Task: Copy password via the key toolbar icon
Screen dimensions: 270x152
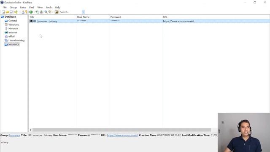Action: click(27, 12)
